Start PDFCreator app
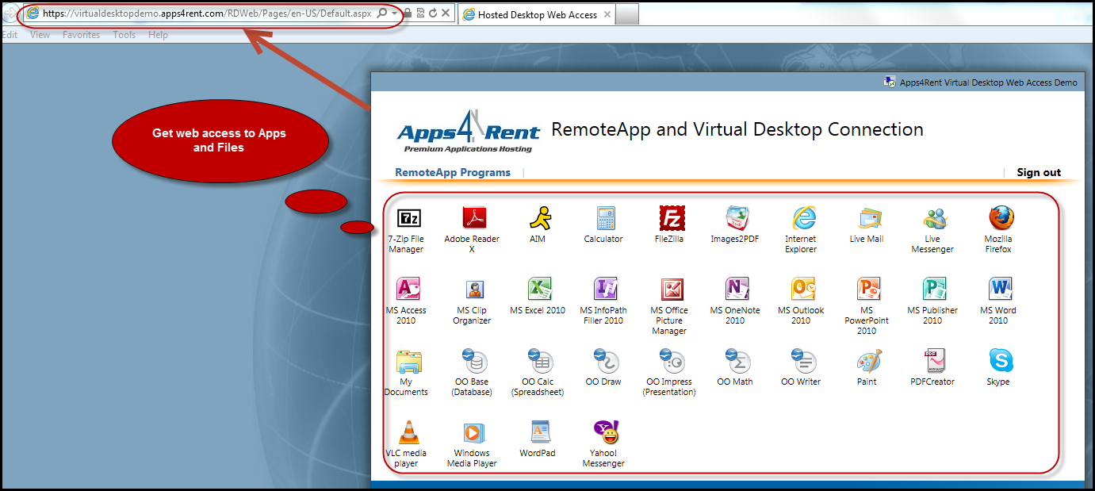Screen dimensions: 1095x491 click(934, 361)
